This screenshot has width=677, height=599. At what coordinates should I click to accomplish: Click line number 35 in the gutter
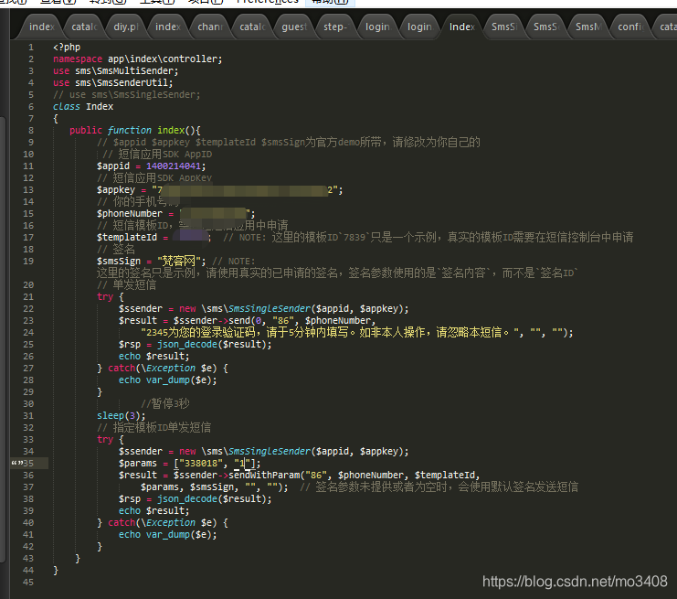pyautogui.click(x=28, y=464)
